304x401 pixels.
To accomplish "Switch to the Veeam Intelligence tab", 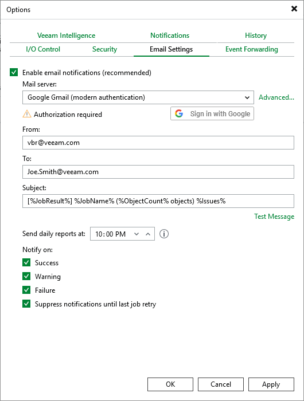I will point(66,36).
